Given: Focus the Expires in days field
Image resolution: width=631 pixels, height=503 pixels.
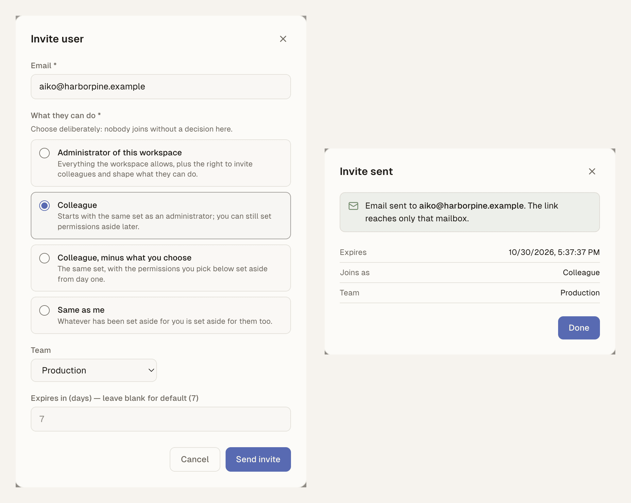Looking at the screenshot, I should point(161,419).
